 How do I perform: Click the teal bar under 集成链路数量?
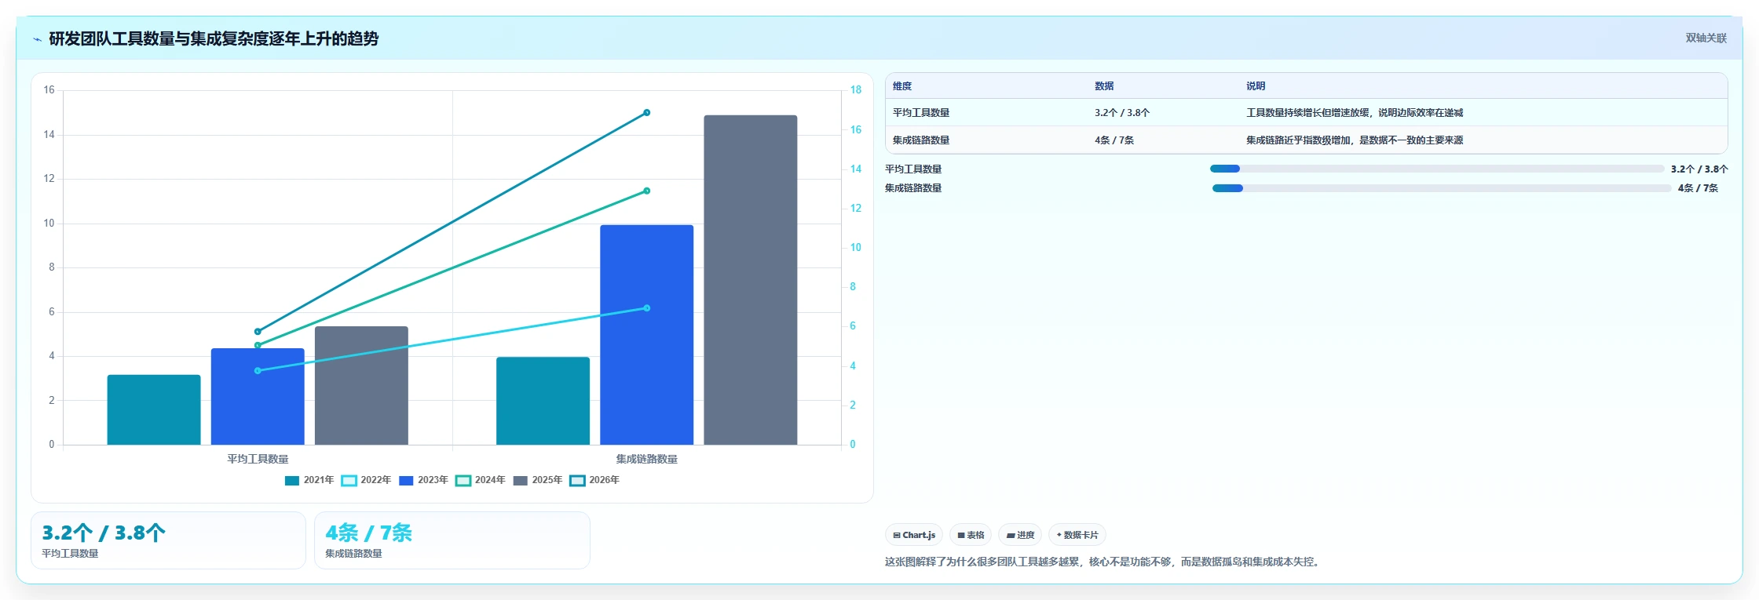click(x=543, y=401)
